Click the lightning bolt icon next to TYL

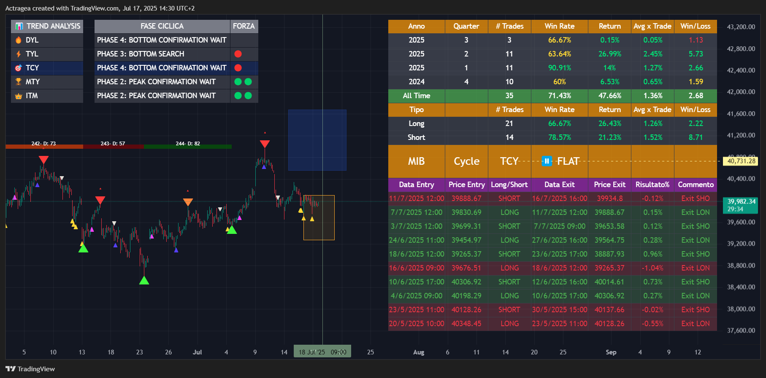[19, 54]
